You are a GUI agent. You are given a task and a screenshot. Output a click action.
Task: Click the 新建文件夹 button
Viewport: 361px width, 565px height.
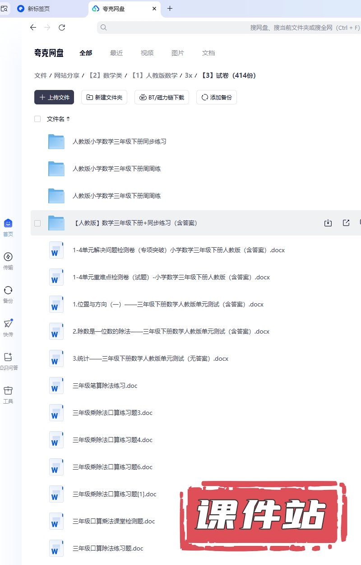[x=104, y=97]
